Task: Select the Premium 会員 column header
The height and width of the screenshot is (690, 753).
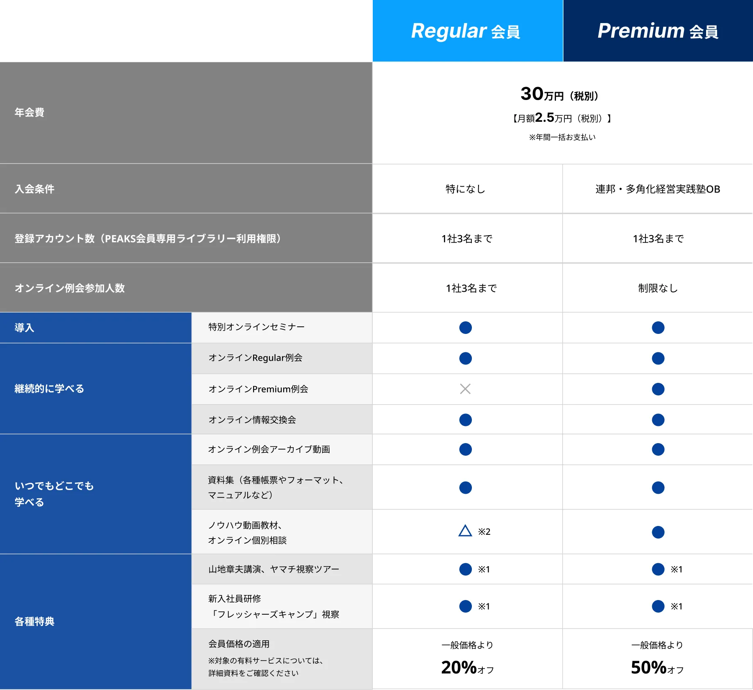Action: pos(658,31)
